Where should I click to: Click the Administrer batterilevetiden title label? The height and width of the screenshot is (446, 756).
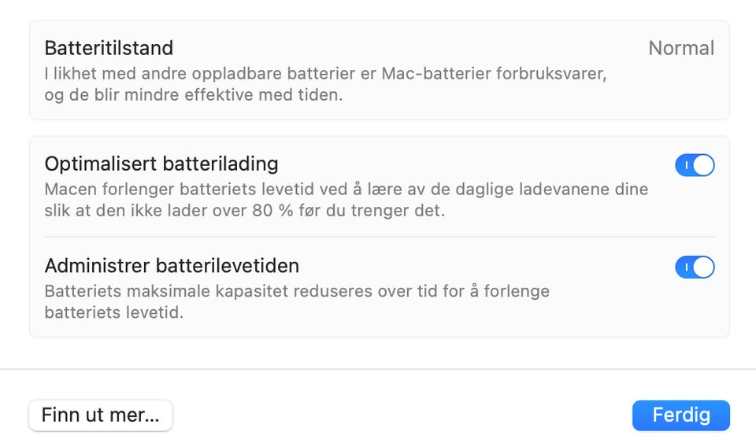click(172, 266)
